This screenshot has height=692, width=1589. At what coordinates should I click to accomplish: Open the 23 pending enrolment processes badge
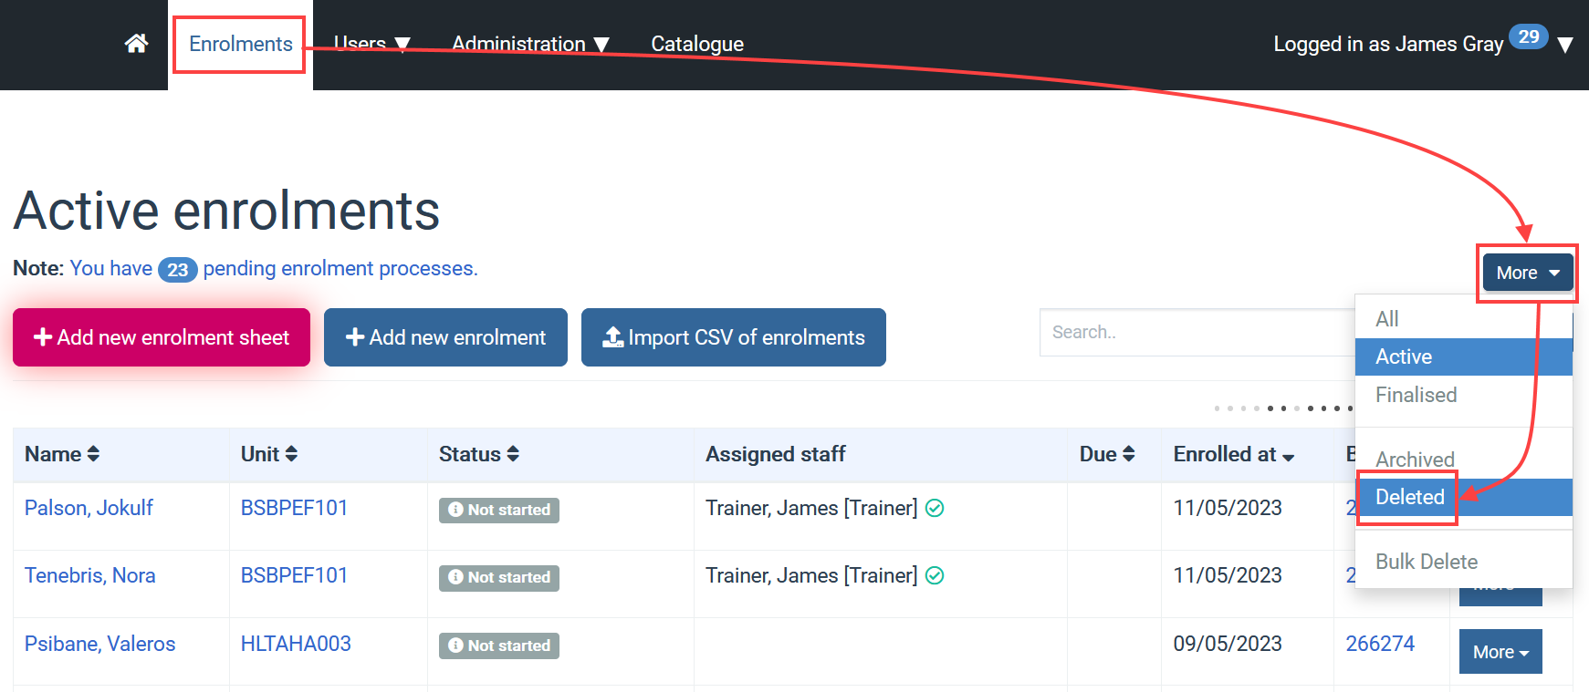[x=177, y=270]
